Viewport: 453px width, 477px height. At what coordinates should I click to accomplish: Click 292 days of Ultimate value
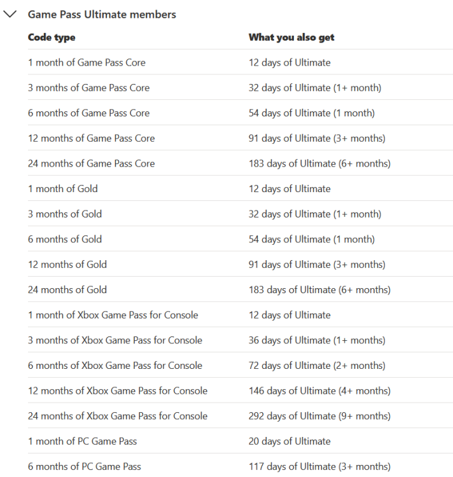coord(319,416)
